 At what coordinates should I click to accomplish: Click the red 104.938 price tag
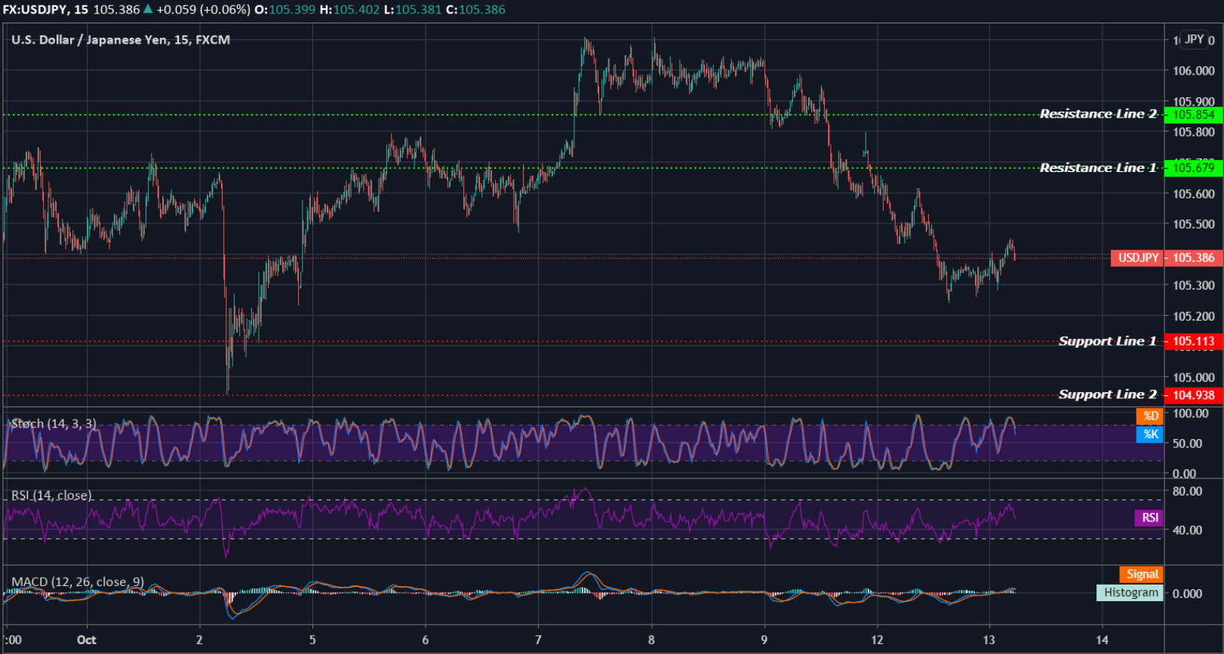(x=1193, y=395)
